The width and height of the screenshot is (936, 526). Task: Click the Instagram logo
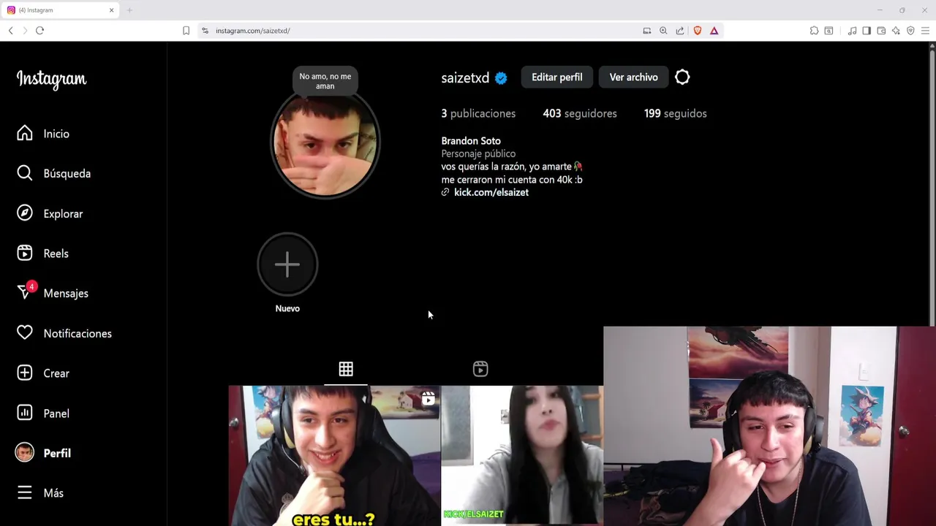(x=51, y=79)
